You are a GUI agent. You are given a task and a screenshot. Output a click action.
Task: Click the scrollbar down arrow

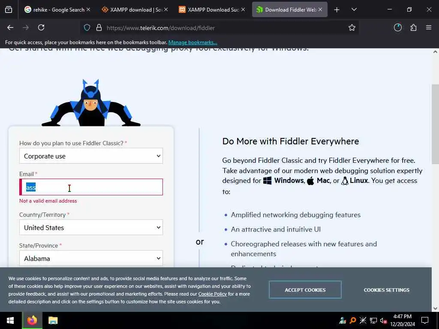(436, 308)
